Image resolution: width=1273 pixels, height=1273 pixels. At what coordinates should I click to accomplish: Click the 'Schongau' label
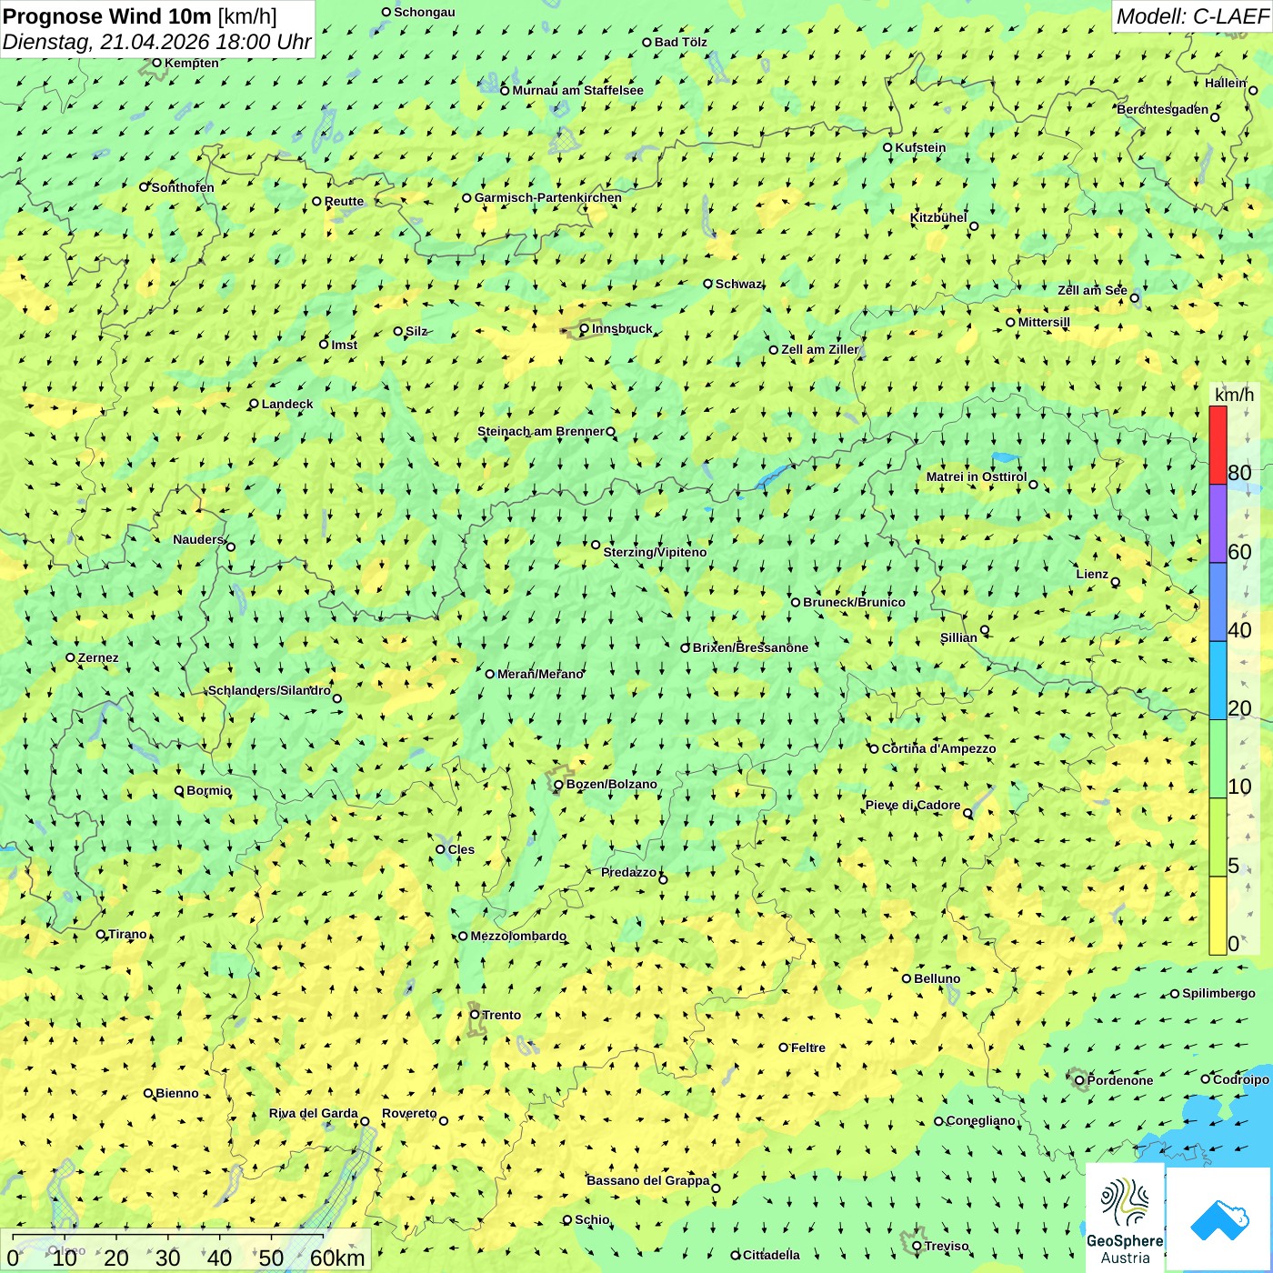[x=425, y=12]
